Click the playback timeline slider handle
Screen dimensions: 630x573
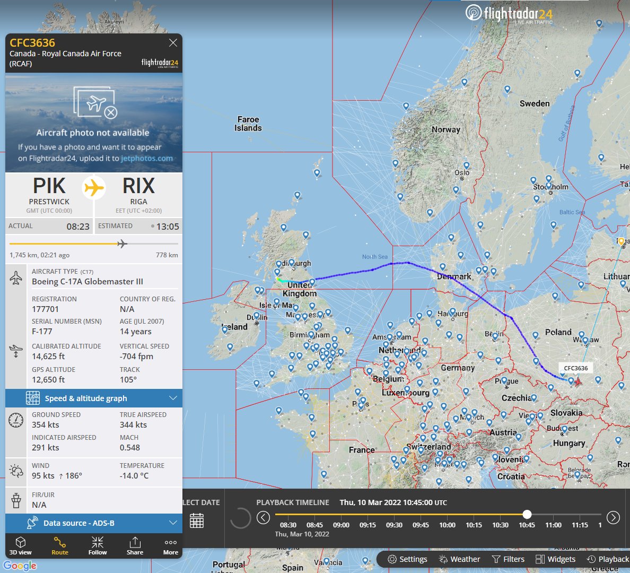point(527,514)
